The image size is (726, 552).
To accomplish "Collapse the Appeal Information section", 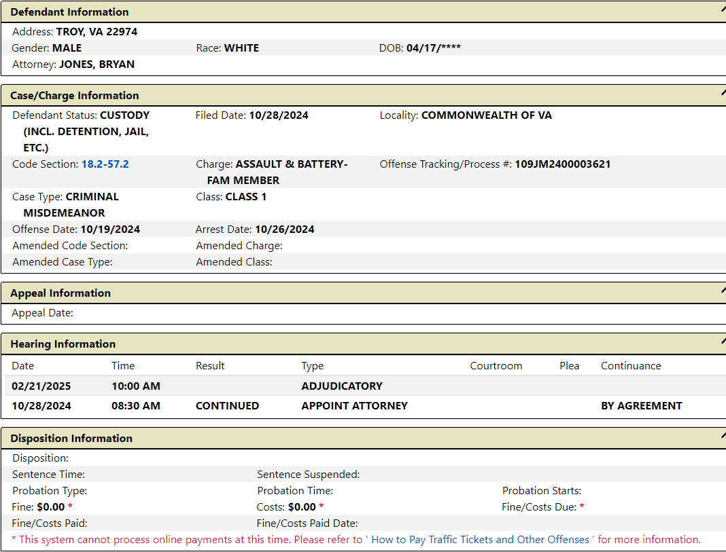I will click(723, 291).
